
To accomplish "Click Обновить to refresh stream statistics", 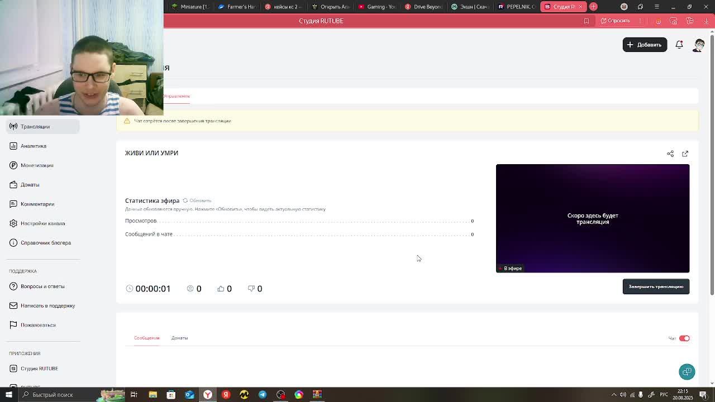I will click(197, 200).
